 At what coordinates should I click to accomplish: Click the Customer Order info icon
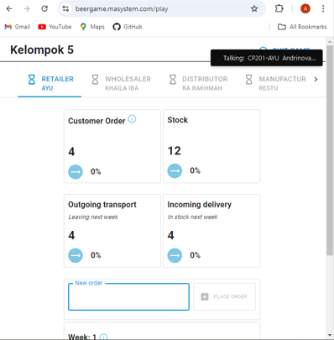[x=132, y=119]
